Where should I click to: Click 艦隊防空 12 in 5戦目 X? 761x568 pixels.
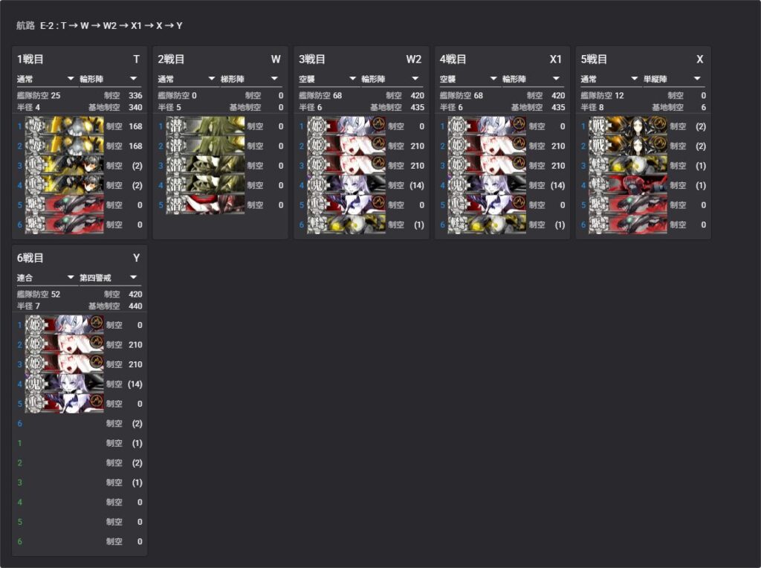click(x=602, y=96)
